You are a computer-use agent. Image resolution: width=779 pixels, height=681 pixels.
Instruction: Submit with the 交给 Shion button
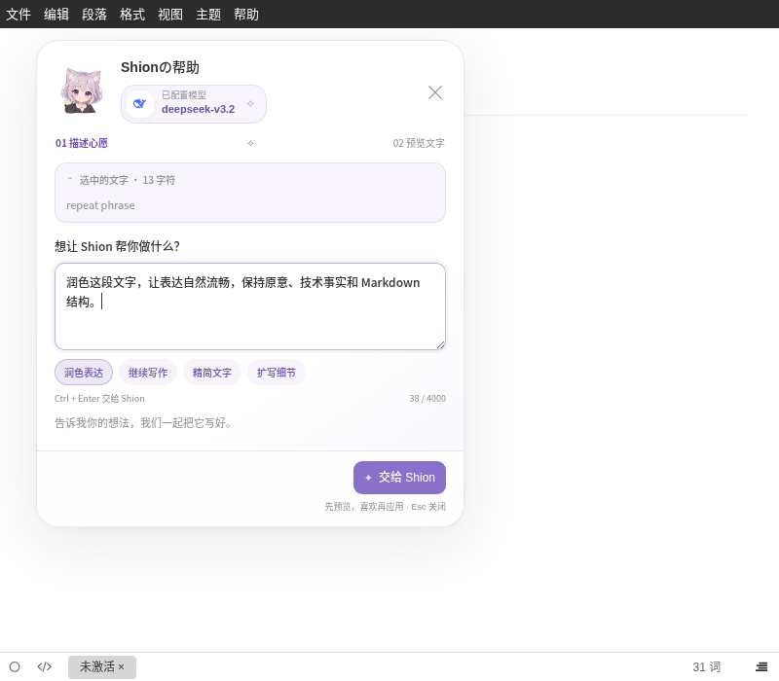(x=399, y=478)
